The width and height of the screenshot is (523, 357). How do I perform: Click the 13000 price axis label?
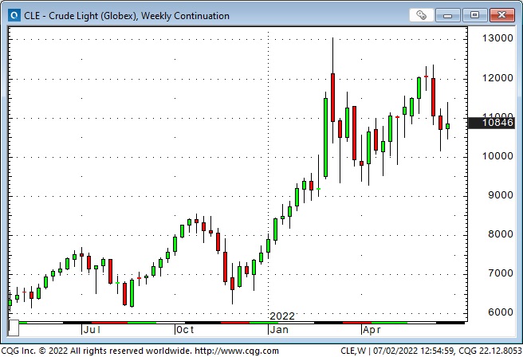click(497, 38)
